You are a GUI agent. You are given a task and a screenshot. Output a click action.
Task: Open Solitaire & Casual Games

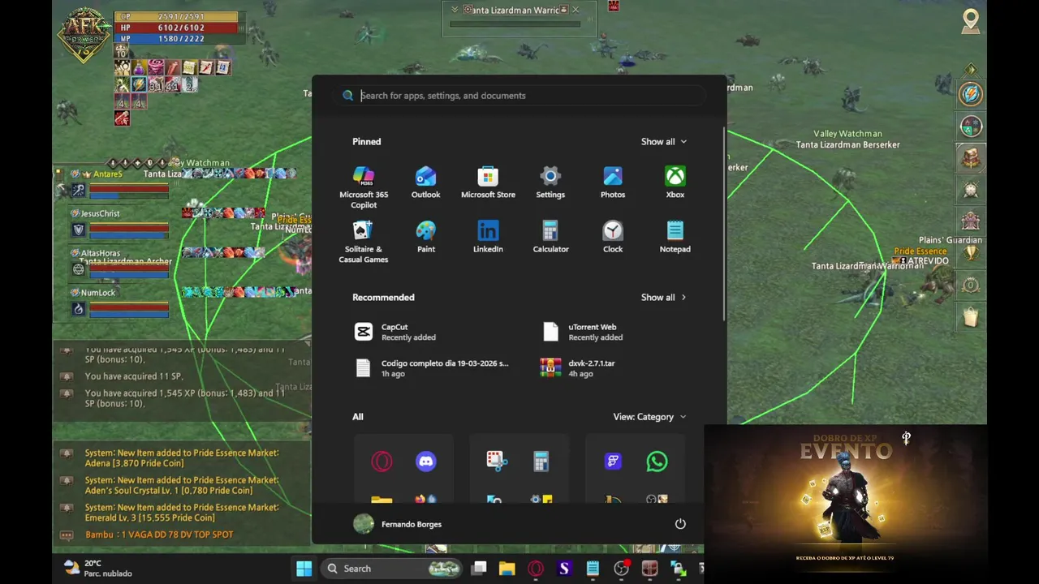(x=364, y=242)
